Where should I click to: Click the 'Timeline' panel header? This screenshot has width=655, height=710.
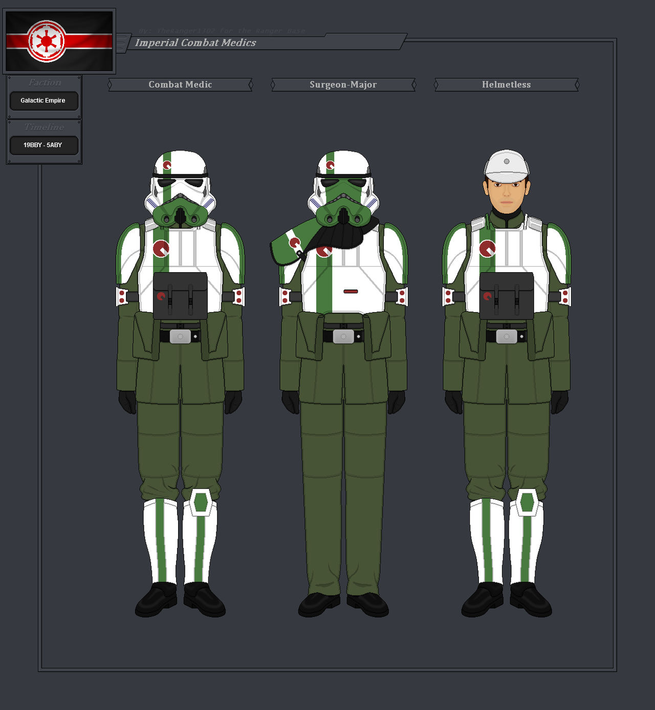45,127
